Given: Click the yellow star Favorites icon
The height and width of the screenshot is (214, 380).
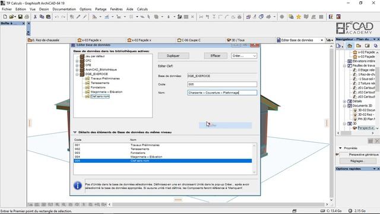Looking at the screenshot, I should click(x=299, y=17).
